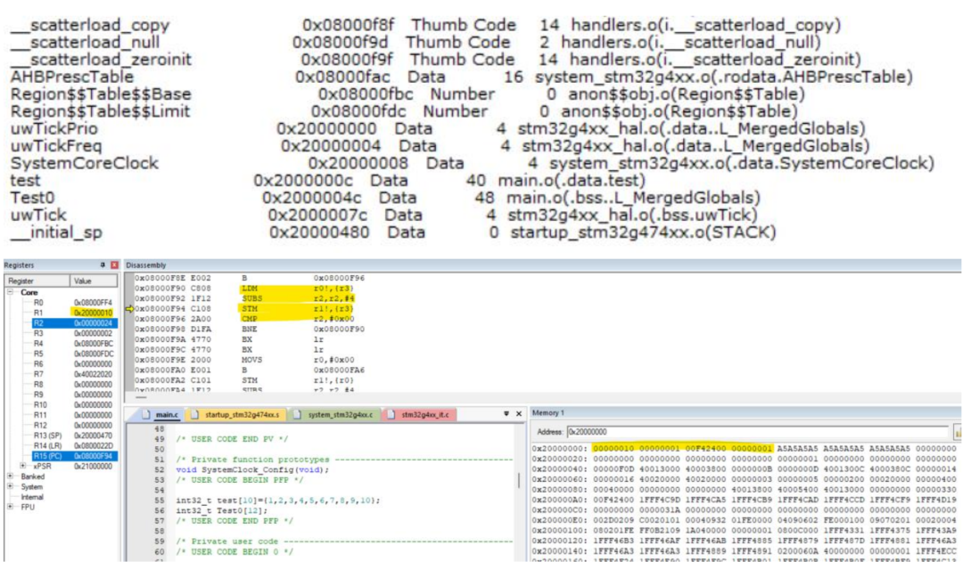This screenshot has width=963, height=570.
Task: Click R5 value 0x08000FDC
Action: coord(93,354)
